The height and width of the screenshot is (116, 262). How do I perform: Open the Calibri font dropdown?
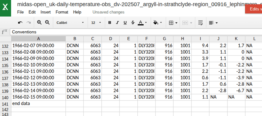[70, 23]
